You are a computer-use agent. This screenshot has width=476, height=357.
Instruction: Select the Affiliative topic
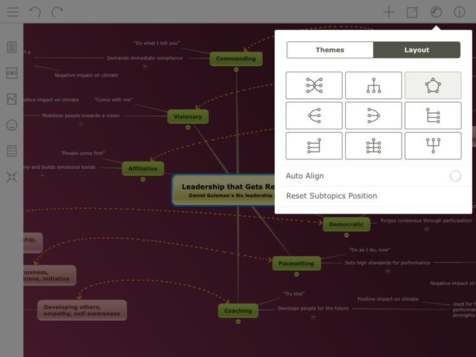[143, 169]
